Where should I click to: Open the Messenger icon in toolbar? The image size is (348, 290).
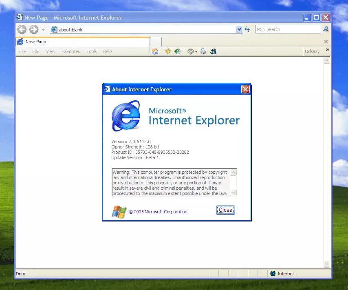(213, 51)
